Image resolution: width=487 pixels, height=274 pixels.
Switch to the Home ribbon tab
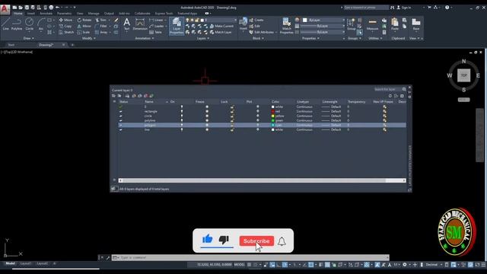pyautogui.click(x=18, y=14)
